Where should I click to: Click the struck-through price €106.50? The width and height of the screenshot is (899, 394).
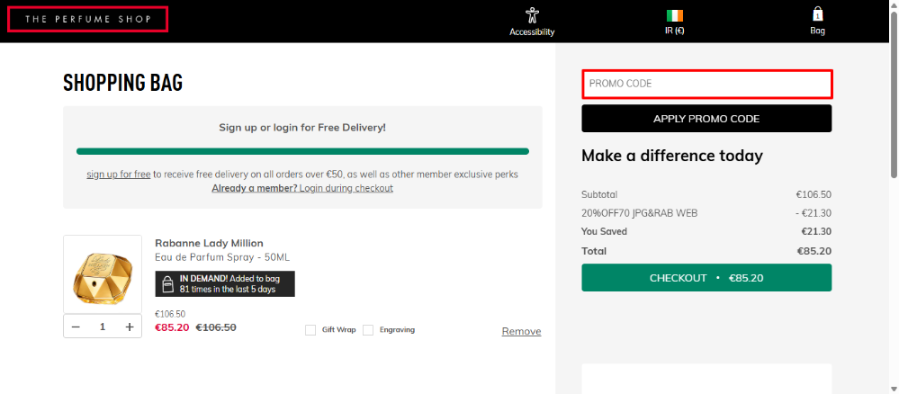[x=216, y=327]
